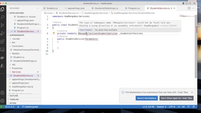Image resolution: width=201 pixels, height=113 pixels.
Task: Click the feedback icon in status bar
Action: 188,107
